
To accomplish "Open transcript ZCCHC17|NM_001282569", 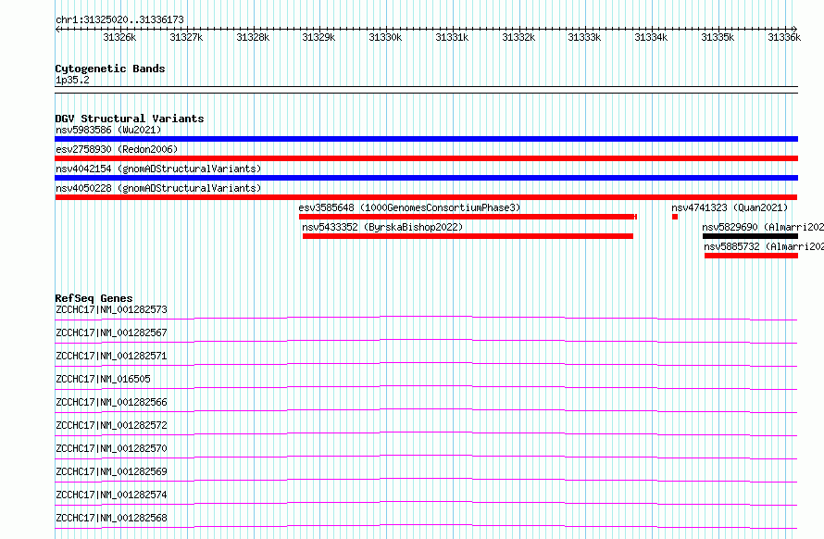I will point(111,471).
